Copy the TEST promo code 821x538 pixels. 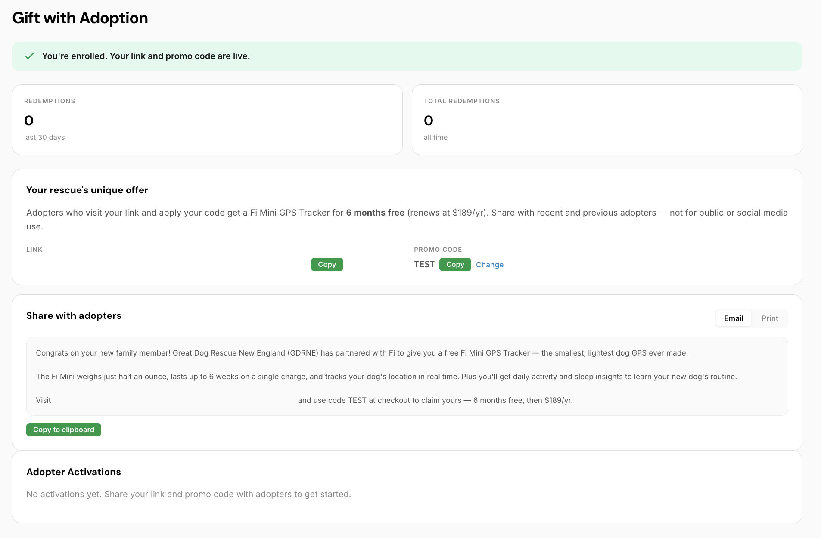pyautogui.click(x=455, y=264)
